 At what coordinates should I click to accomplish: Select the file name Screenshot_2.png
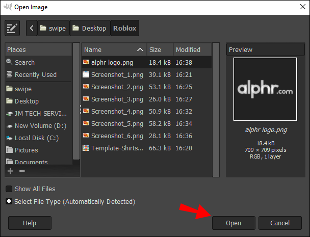tap(117, 87)
